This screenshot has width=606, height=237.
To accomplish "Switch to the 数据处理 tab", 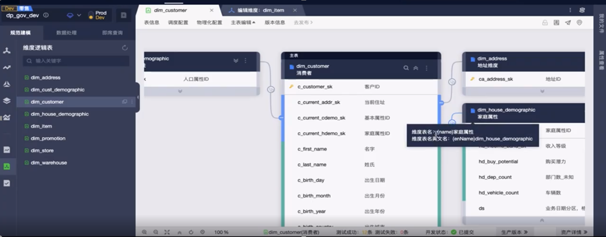I will tap(66, 33).
